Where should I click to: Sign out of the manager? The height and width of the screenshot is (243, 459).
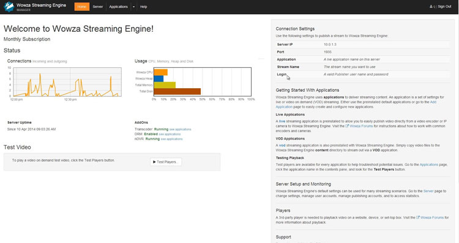pyautogui.click(x=444, y=7)
